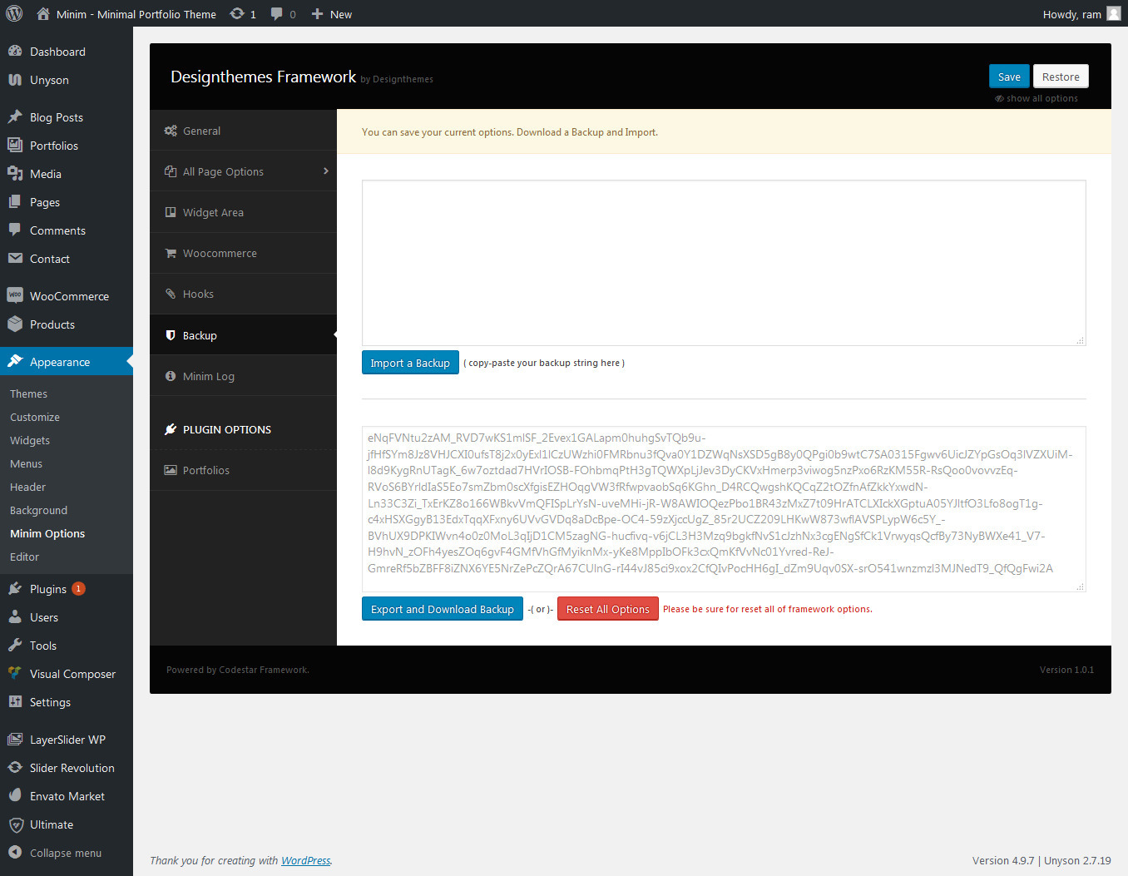
Task: Click the Portfolios icon in admin sidebar
Action: click(15, 145)
